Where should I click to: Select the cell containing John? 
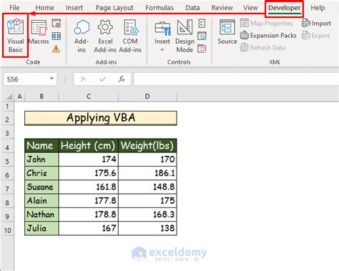[x=41, y=159]
